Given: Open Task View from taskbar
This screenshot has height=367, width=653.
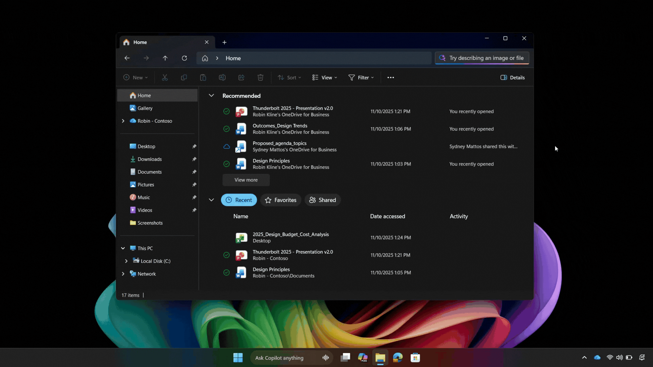Looking at the screenshot, I should pyautogui.click(x=346, y=357).
